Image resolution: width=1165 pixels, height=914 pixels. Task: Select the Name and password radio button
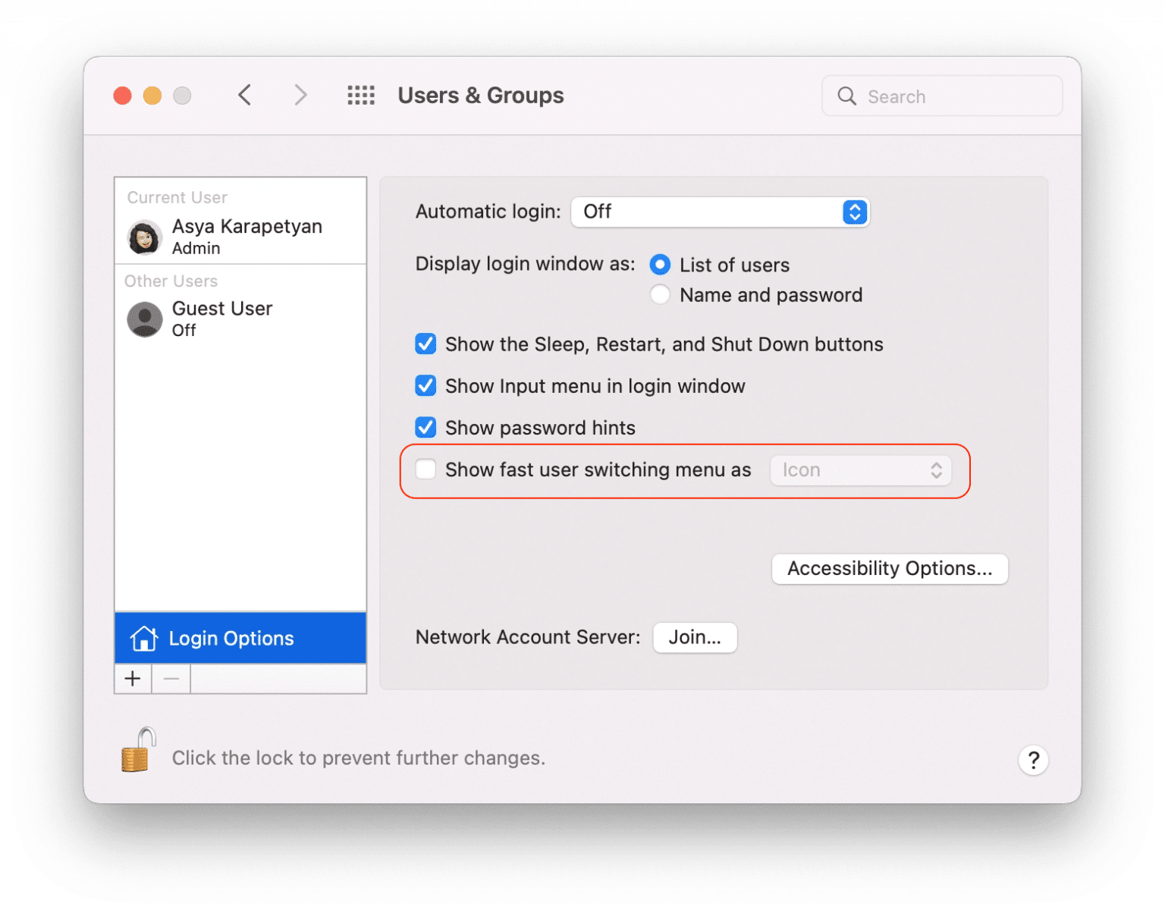tap(660, 294)
